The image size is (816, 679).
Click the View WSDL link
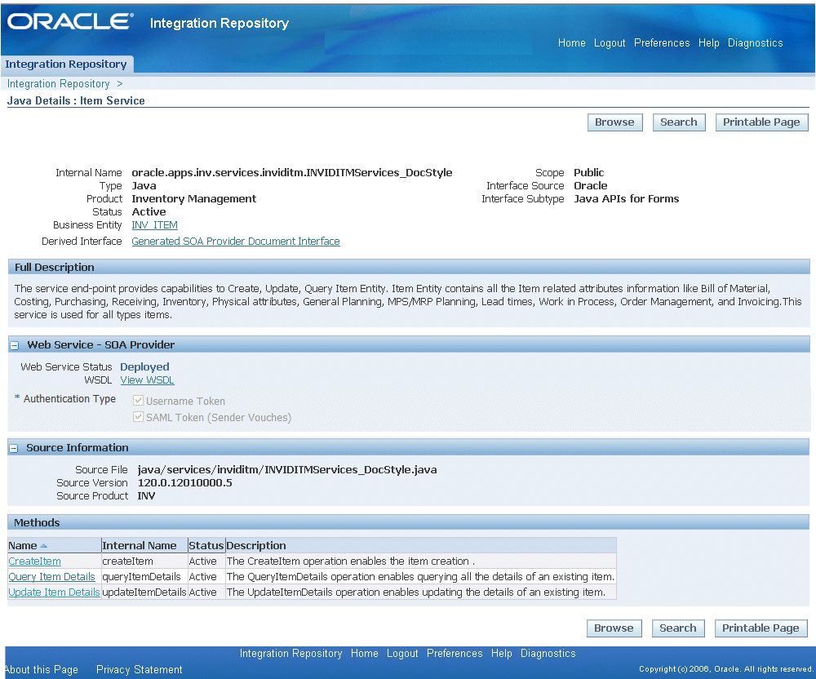(x=147, y=380)
